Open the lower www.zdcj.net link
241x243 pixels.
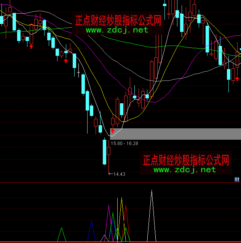click(185, 170)
